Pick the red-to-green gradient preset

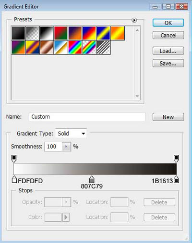pyautogui.click(x=60, y=33)
